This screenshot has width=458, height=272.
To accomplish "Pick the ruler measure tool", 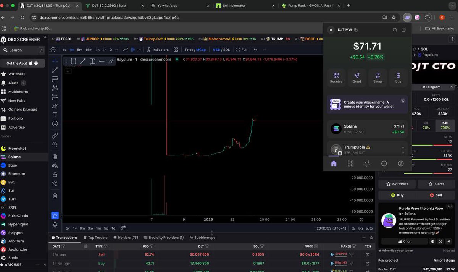I will pyautogui.click(x=55, y=136).
